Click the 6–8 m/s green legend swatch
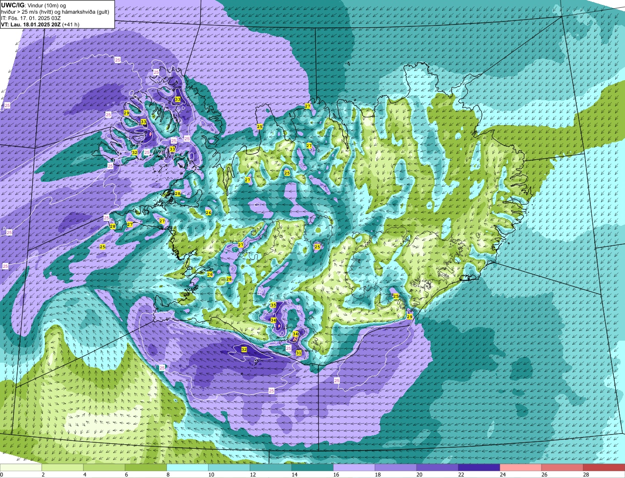 [146, 468]
